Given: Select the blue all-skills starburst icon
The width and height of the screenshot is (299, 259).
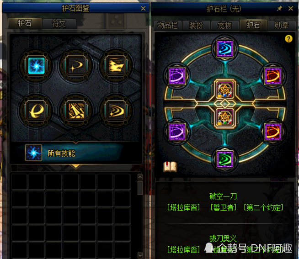Looking at the screenshot, I should (x=36, y=66).
